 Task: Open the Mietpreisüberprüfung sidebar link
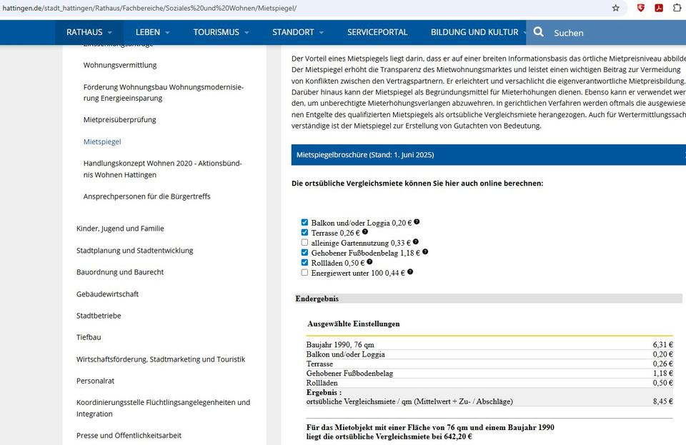tap(119, 119)
